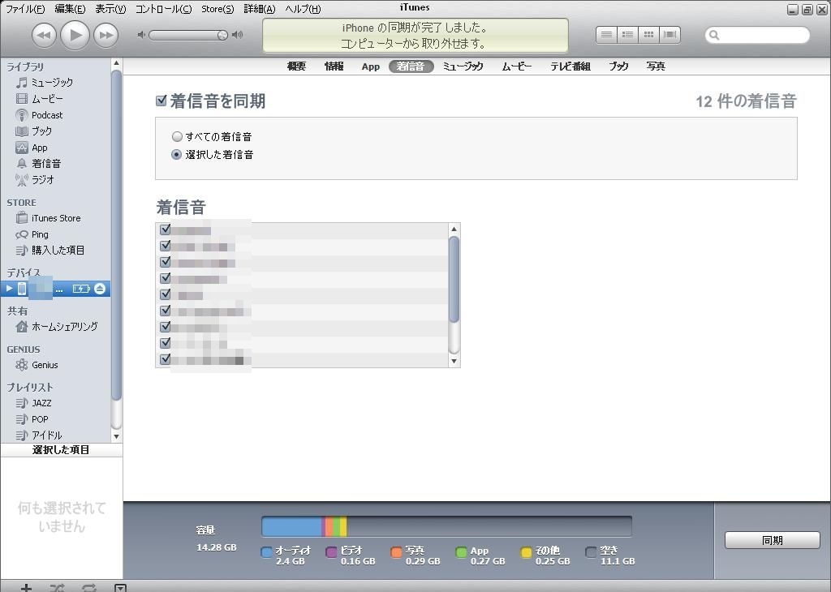Switch to the テレビ番組 tab
Image resolution: width=831 pixels, height=592 pixels.
click(x=571, y=66)
